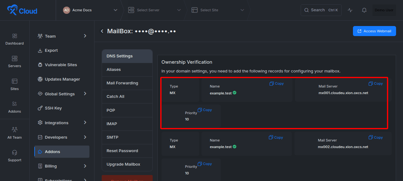Click the Integrations gear icon
The width and height of the screenshot is (403, 181).
[x=40, y=123]
